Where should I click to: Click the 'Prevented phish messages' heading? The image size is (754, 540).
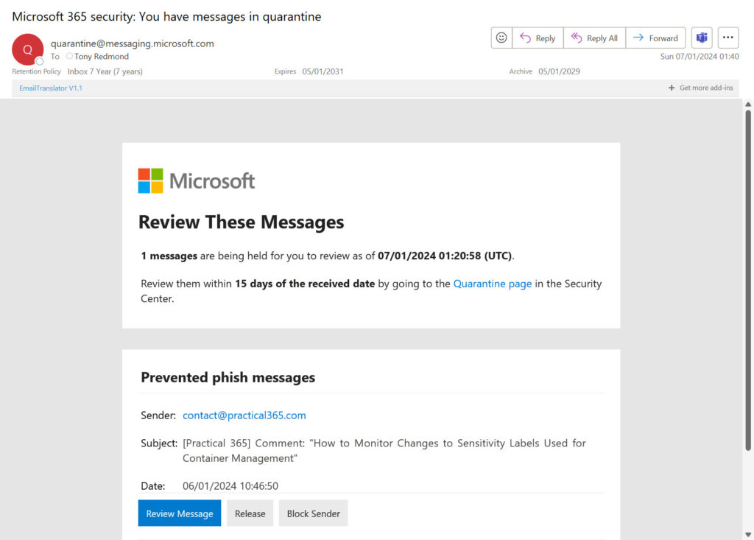[228, 377]
